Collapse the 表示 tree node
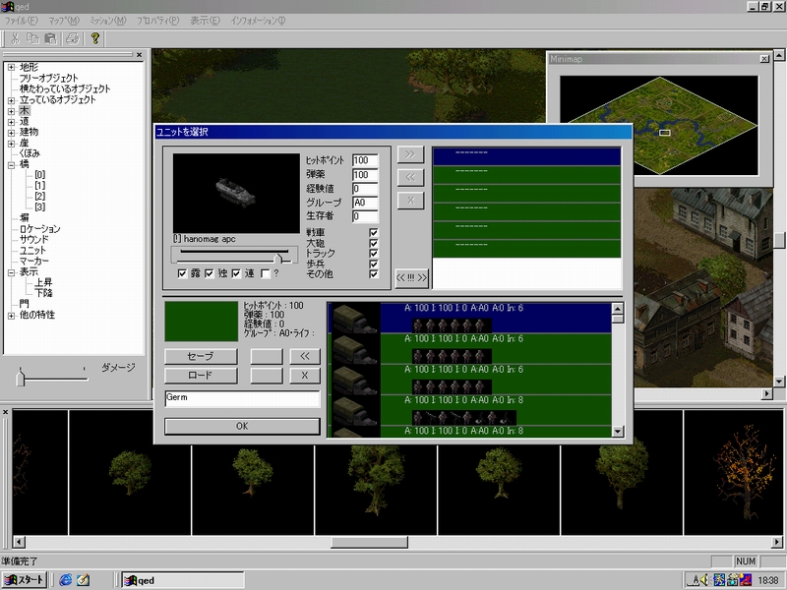Screen dimensions: 787x590 [11, 272]
